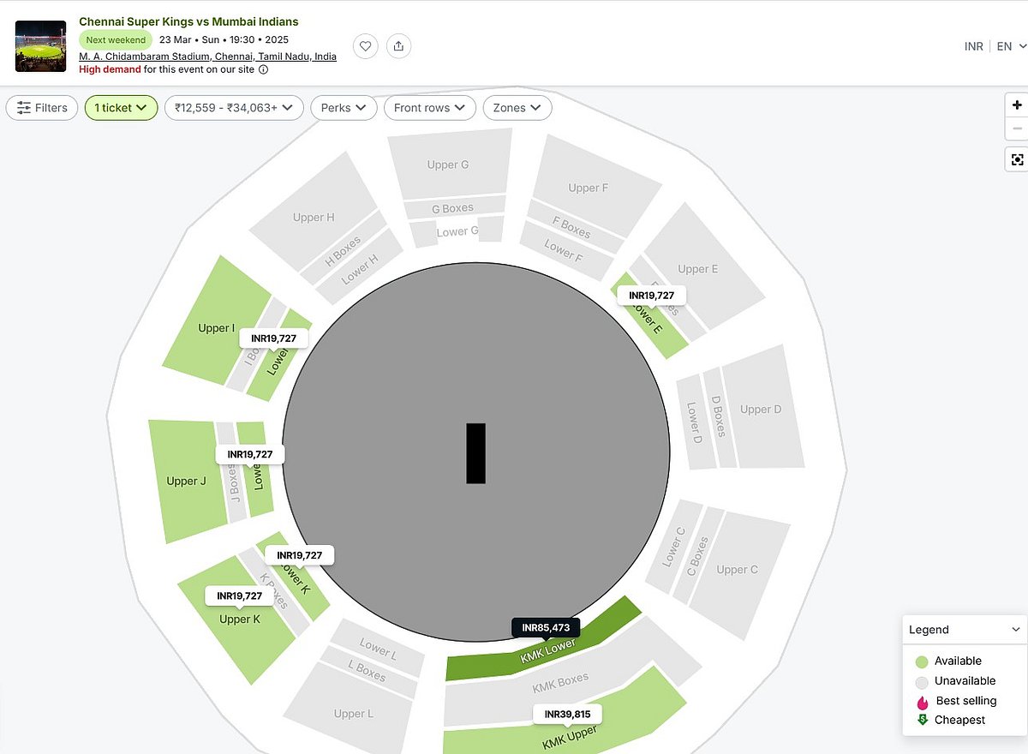Select the KMK Lower INR85,473 price tag
Screen dimensions: 1028x754
tap(546, 628)
